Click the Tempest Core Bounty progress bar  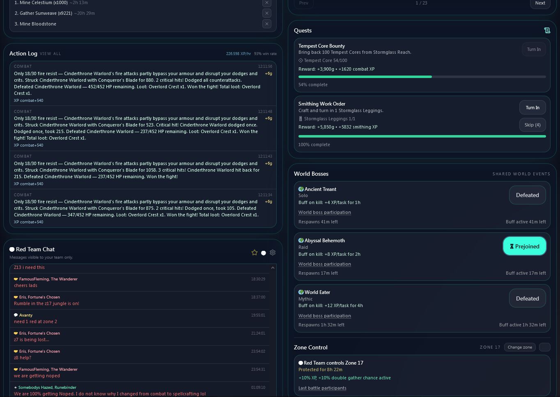tap(422, 77)
